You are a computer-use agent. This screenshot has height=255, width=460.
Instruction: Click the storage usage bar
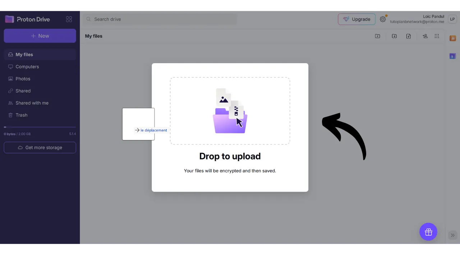[x=40, y=127]
